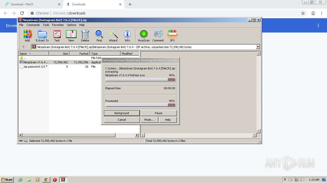
Task: Click the Chrome back arrow
Action: coord(6,13)
